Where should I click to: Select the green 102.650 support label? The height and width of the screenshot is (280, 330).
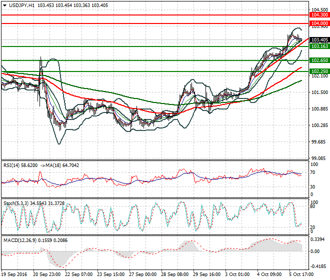[319, 60]
